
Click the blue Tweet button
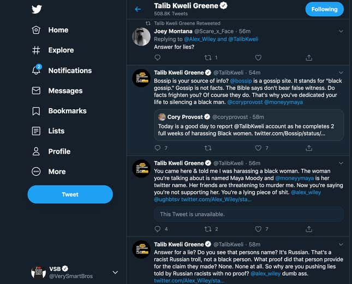70,194
